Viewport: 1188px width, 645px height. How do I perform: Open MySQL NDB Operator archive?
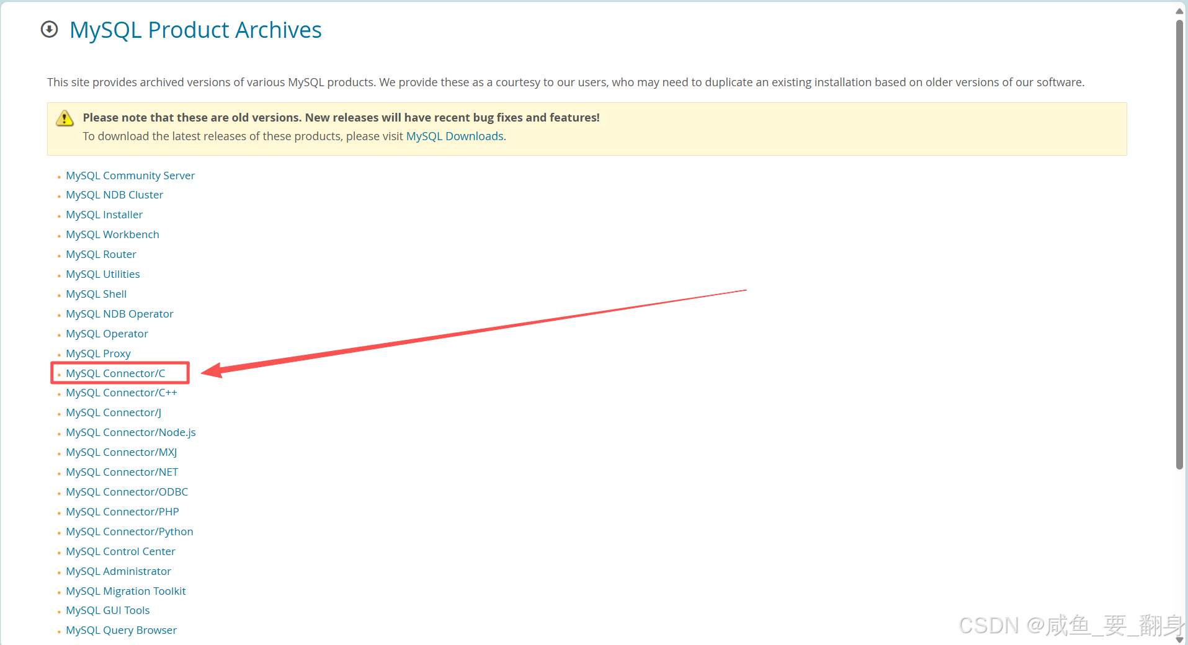[120, 314]
